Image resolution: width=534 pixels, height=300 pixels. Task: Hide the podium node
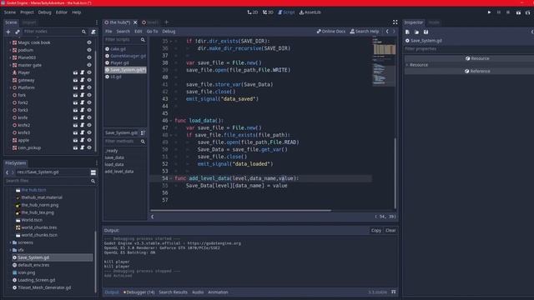click(89, 50)
